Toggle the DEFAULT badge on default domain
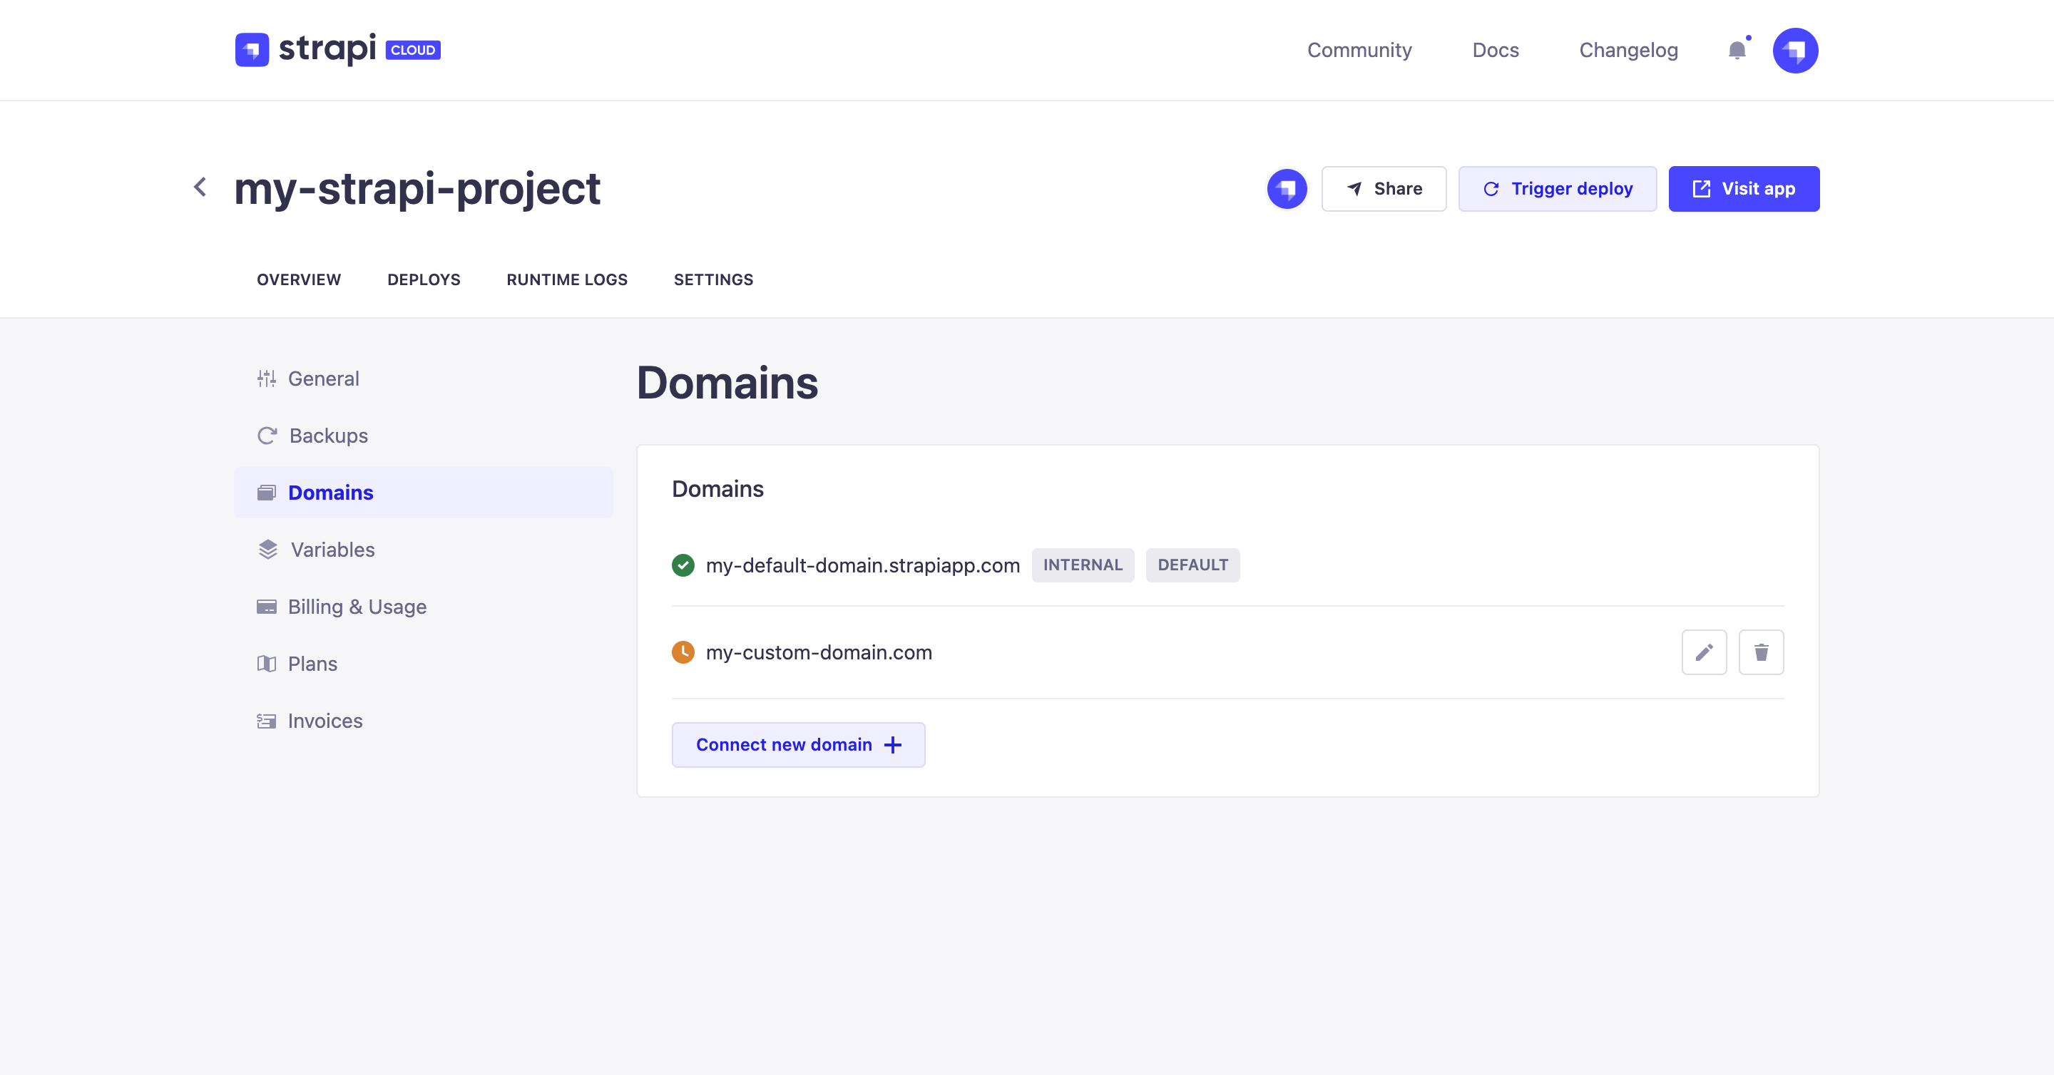 pos(1191,565)
